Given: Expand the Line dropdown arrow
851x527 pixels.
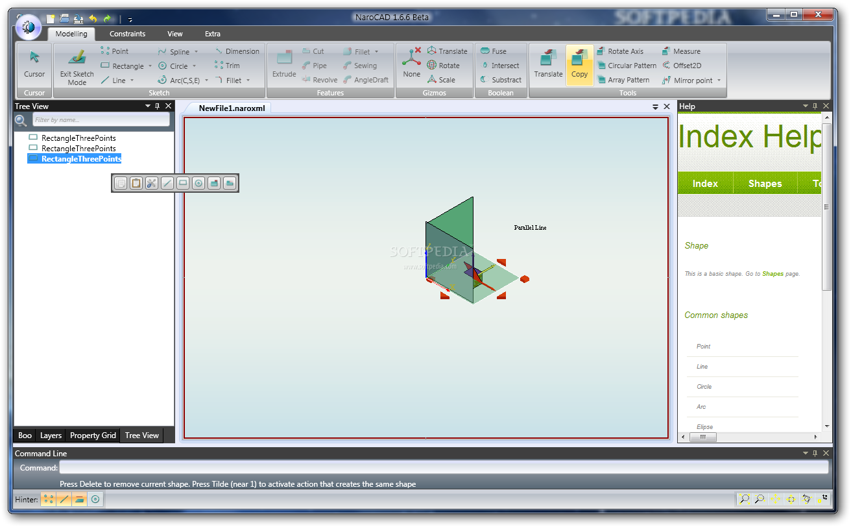Looking at the screenshot, I should 132,80.
